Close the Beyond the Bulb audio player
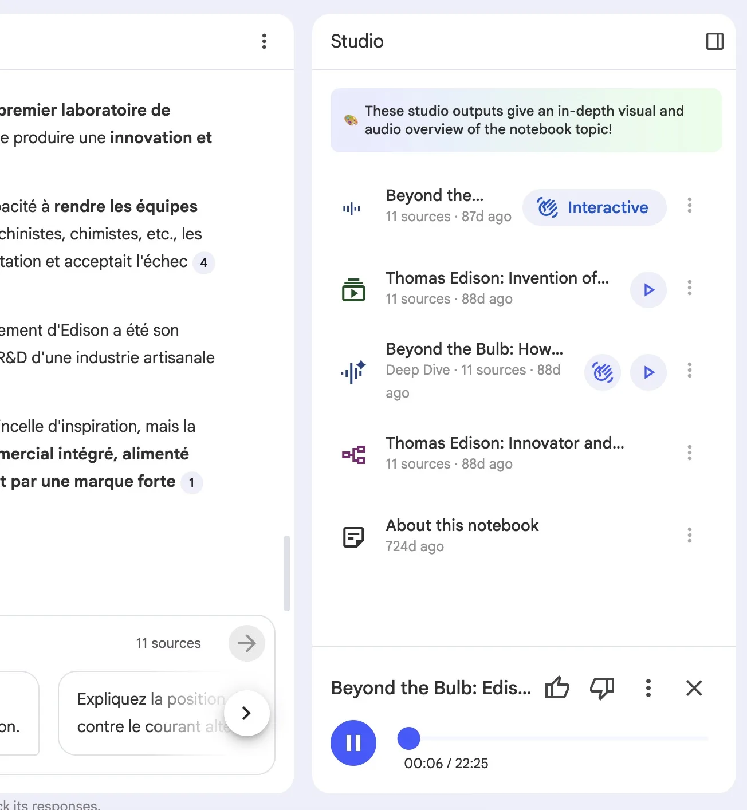747x810 pixels. click(x=694, y=688)
